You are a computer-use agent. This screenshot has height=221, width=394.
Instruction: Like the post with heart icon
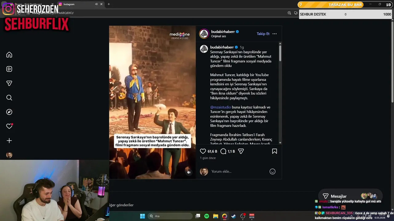click(203, 151)
